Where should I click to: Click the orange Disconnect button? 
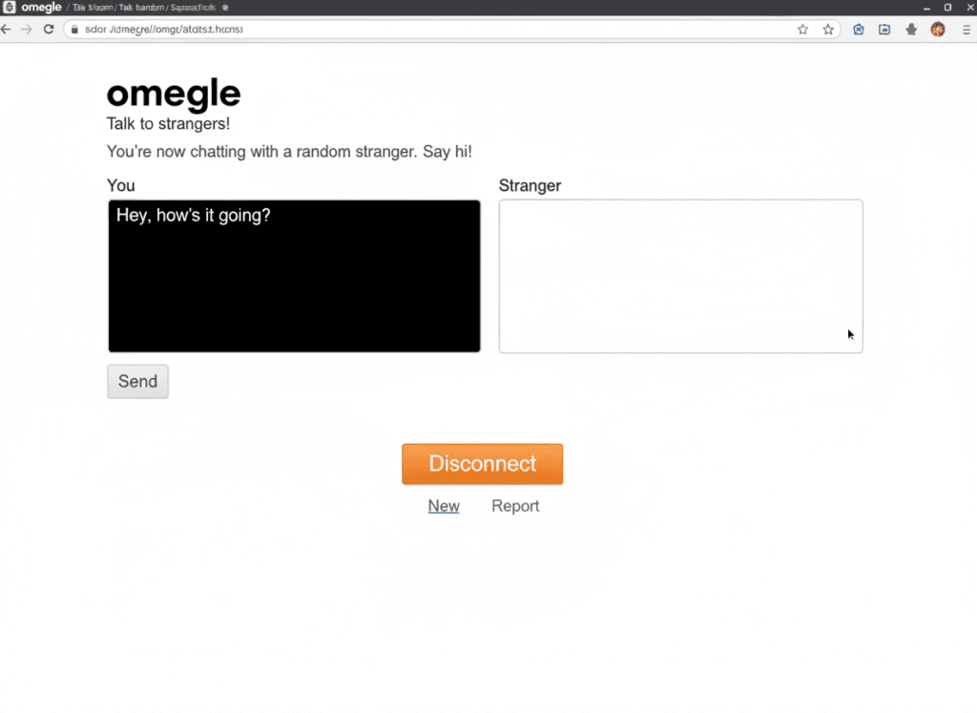tap(482, 464)
